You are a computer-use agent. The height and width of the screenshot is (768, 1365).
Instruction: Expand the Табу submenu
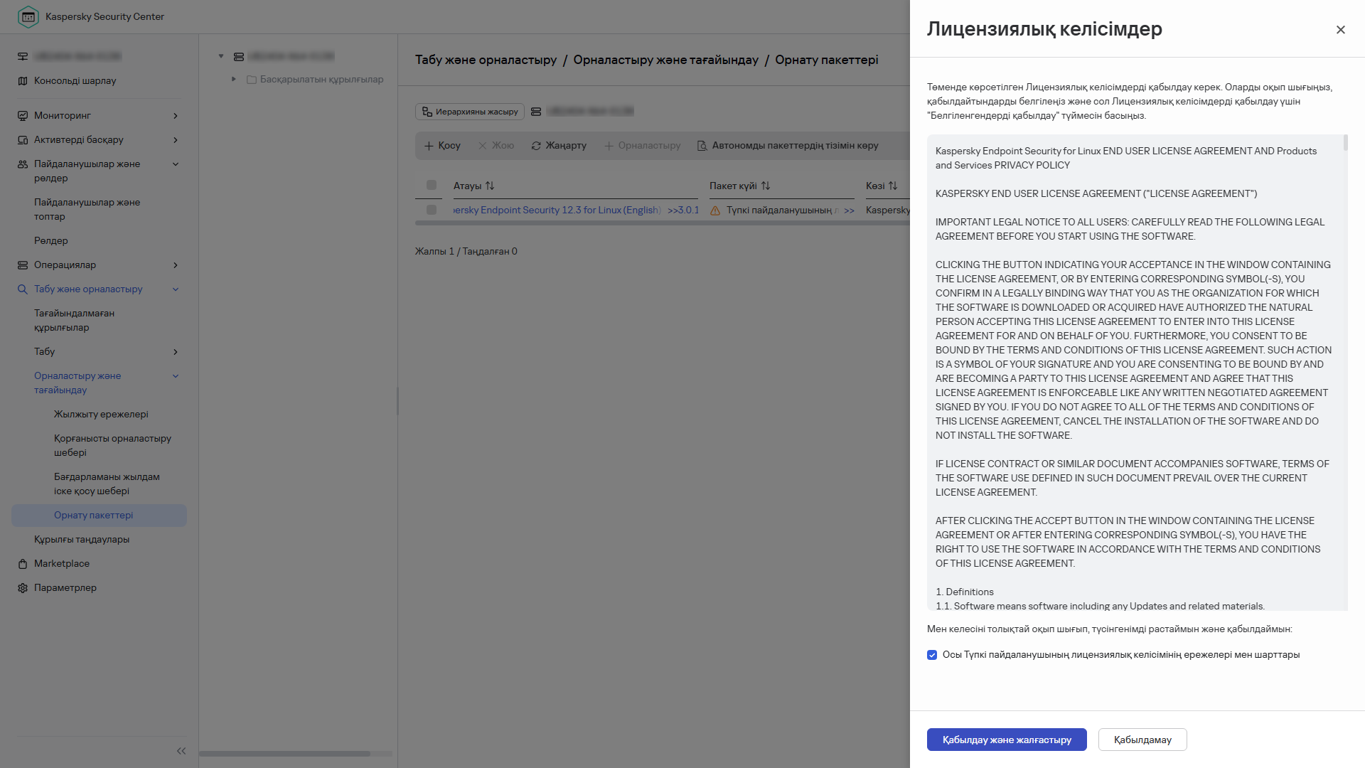175,351
